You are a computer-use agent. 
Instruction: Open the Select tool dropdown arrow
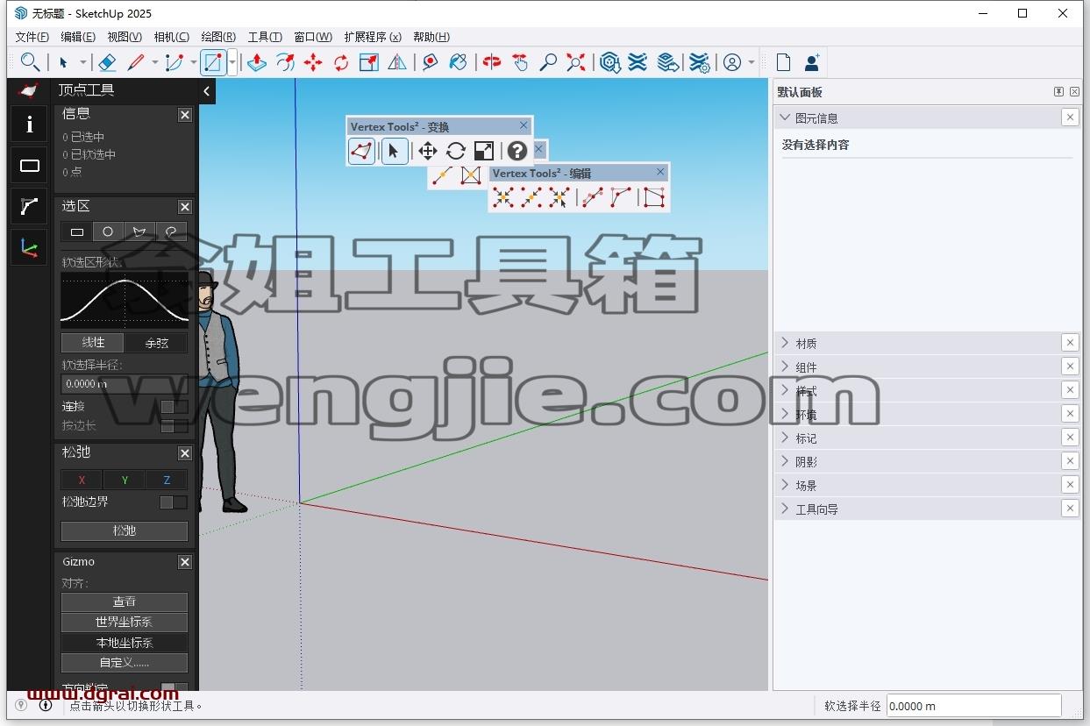pos(83,62)
